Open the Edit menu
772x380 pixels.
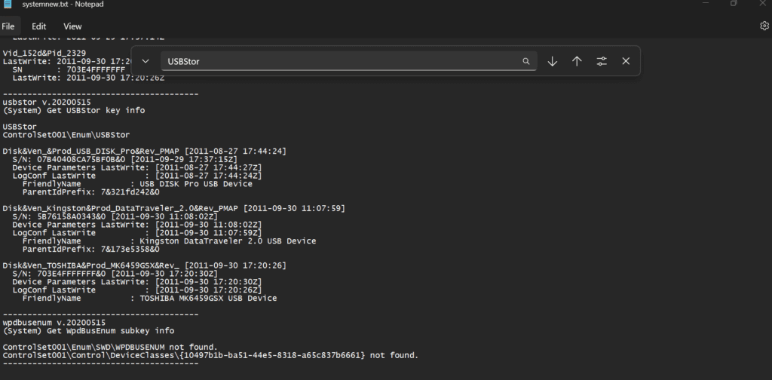pos(38,26)
